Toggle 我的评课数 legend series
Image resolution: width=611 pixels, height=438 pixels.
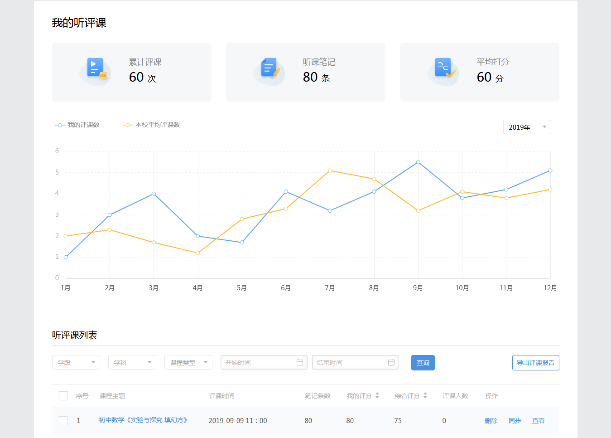pyautogui.click(x=77, y=125)
